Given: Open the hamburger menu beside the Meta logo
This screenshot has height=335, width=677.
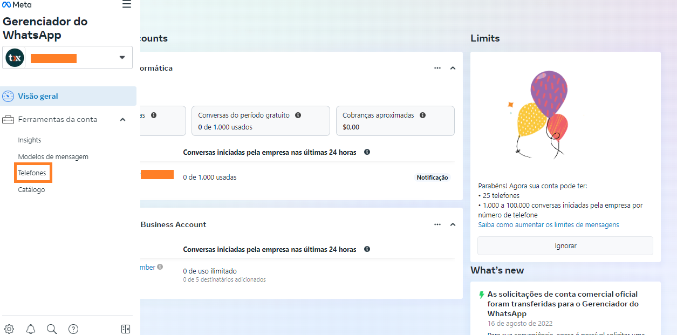Looking at the screenshot, I should pos(127,5).
